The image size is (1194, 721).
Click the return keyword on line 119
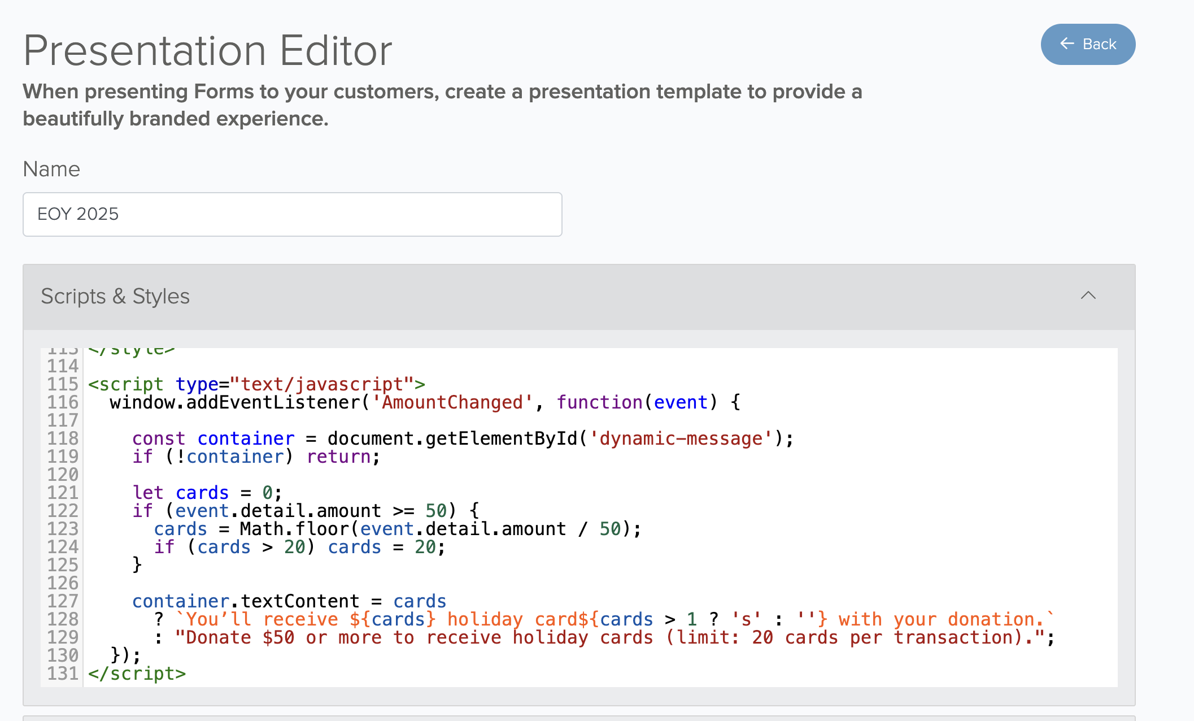pos(338,457)
